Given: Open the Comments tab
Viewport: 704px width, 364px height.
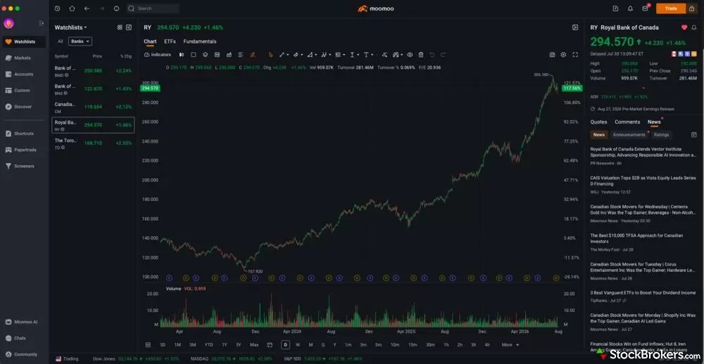Looking at the screenshot, I should tap(627, 122).
